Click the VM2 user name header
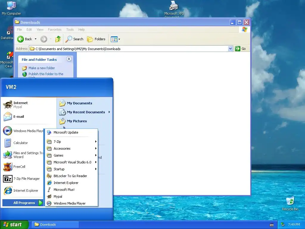This screenshot has width=305, height=229. tap(11, 87)
